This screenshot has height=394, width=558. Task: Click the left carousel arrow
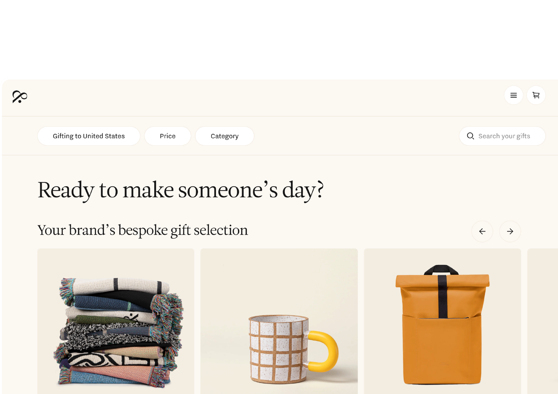click(x=482, y=231)
